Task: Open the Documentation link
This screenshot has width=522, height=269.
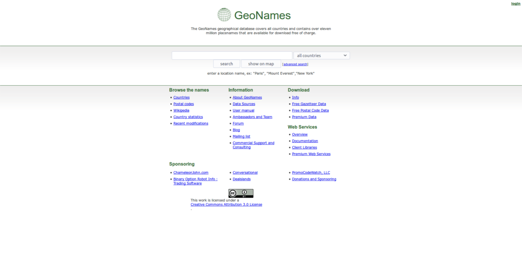Action: click(305, 141)
